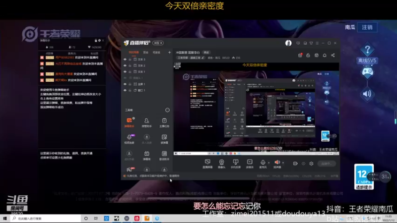397x223 pixels.
Task: Click the game's gamepad icon
Action: (x=367, y=72)
